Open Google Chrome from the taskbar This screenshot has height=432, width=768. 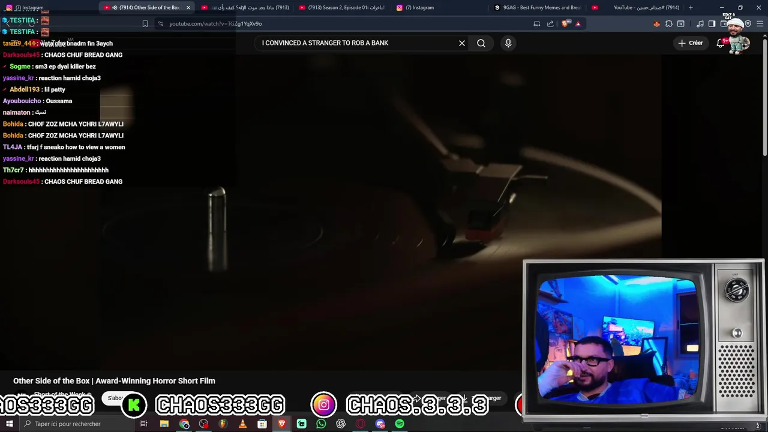tap(184, 424)
